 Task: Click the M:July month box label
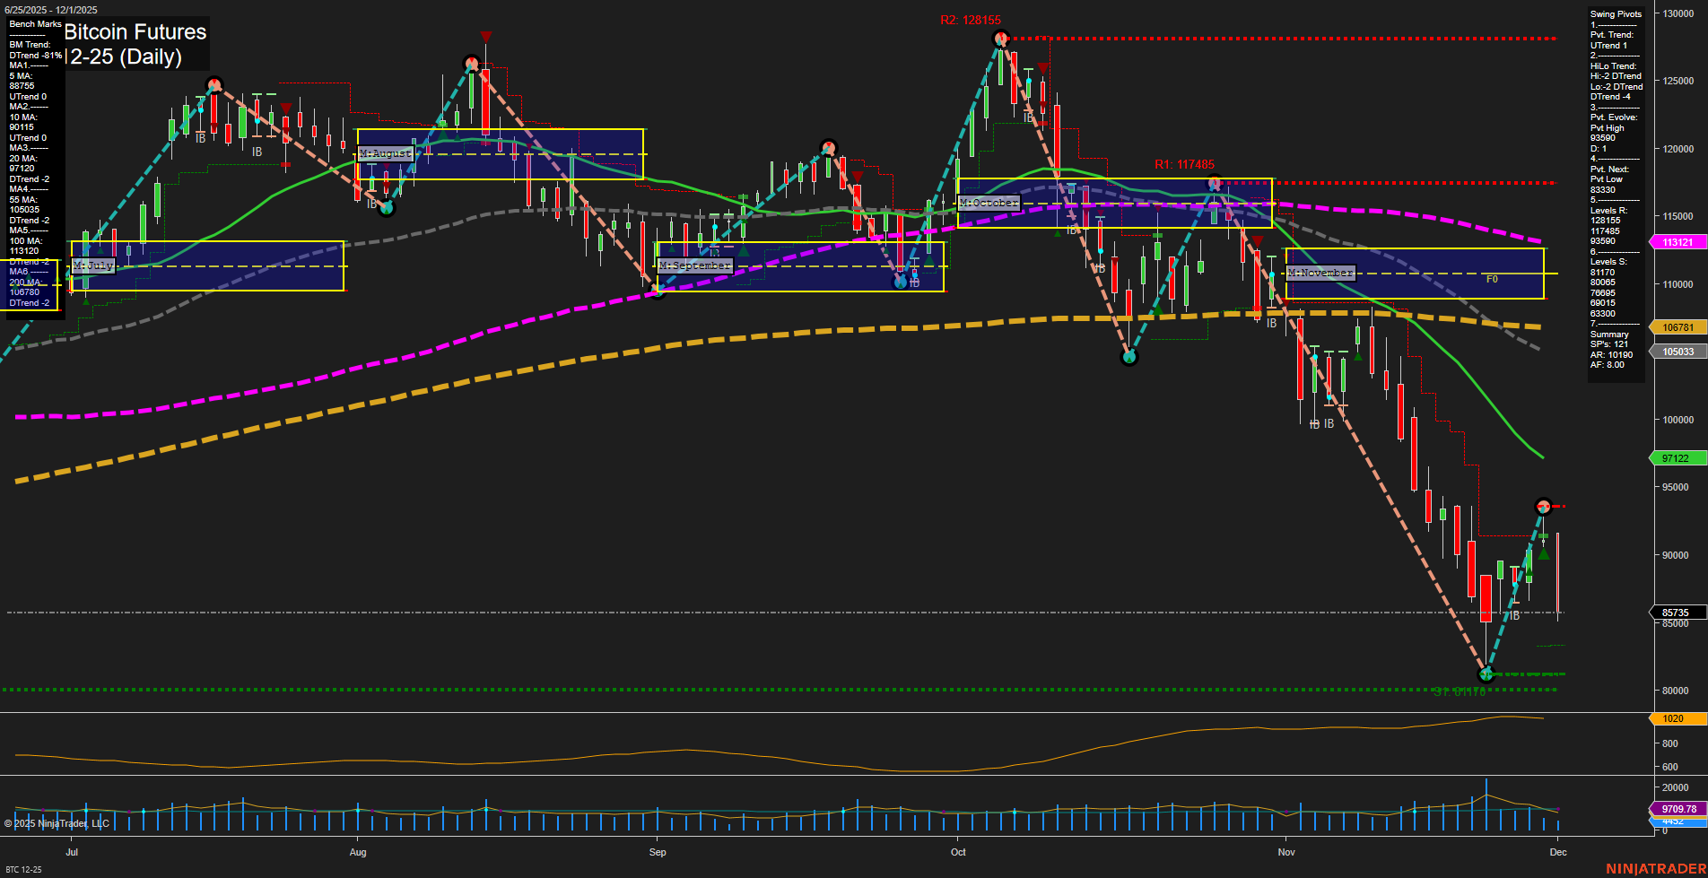(92, 265)
